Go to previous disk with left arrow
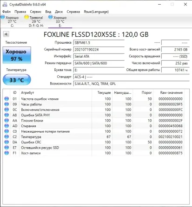The height and width of the screenshot is (207, 192). 6,34
